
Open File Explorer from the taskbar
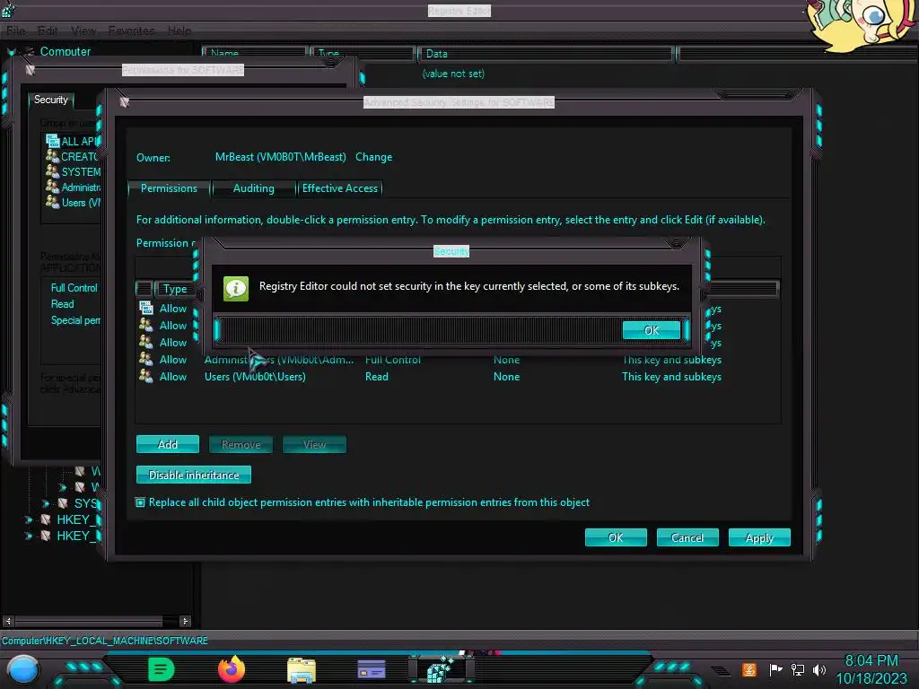click(302, 670)
